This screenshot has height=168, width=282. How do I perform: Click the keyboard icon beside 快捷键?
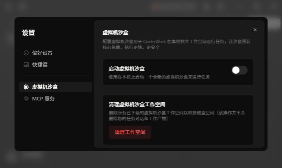[26, 65]
